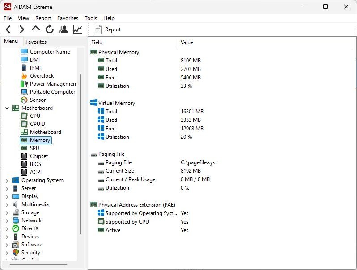Click the ACPI chip icon
The image size is (357, 270).
(x=24, y=172)
